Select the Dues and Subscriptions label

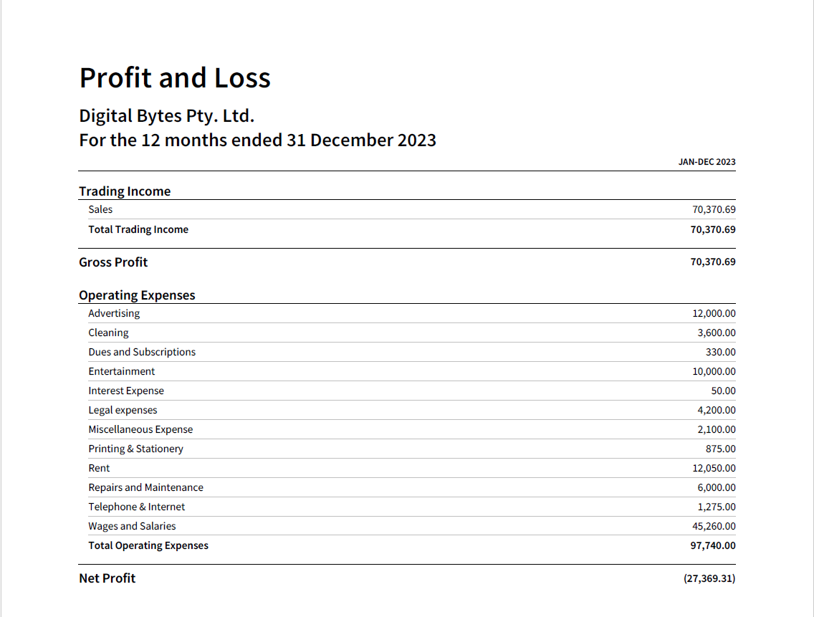[x=142, y=352]
